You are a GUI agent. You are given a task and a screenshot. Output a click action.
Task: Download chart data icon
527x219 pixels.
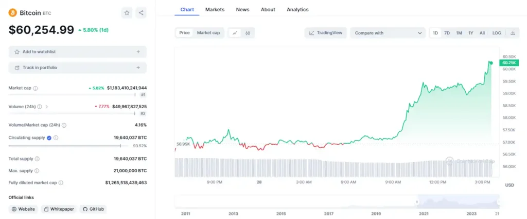pyautogui.click(x=513, y=33)
